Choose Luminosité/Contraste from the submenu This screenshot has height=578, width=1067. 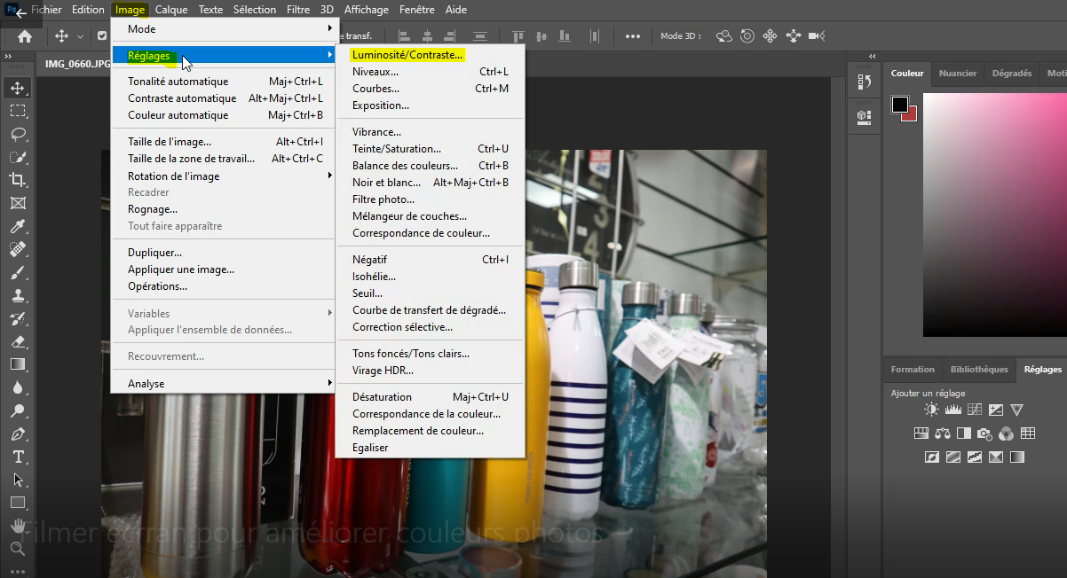click(x=407, y=55)
